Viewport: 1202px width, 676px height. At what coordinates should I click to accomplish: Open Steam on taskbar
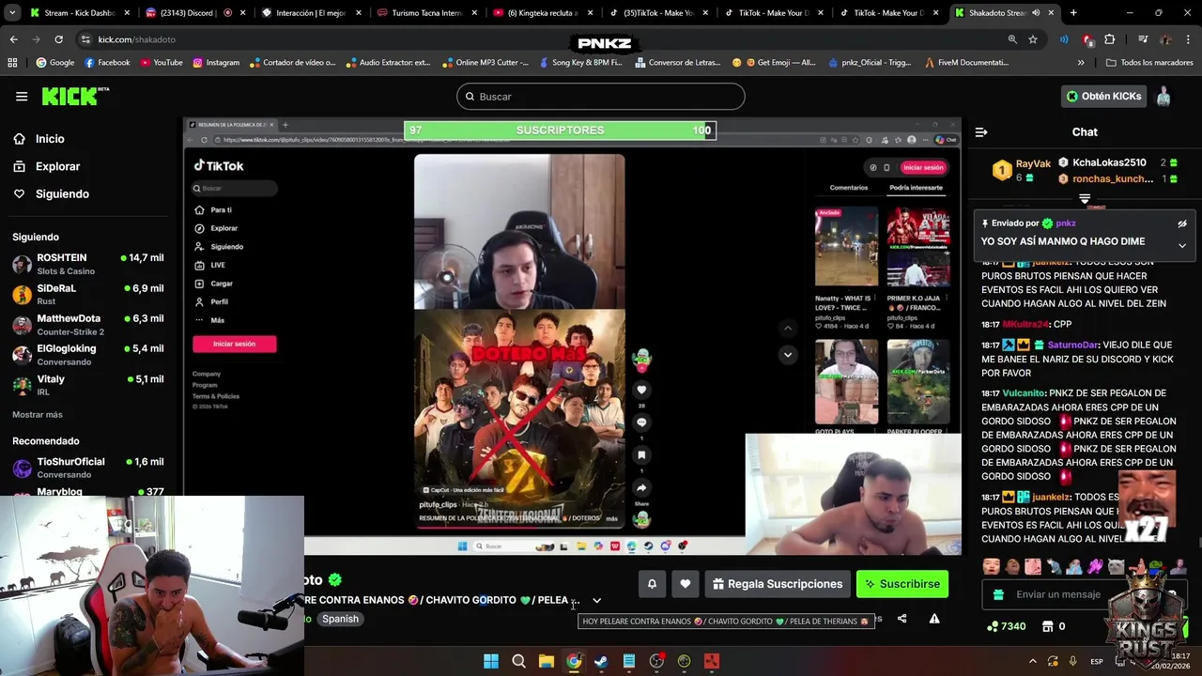[601, 661]
